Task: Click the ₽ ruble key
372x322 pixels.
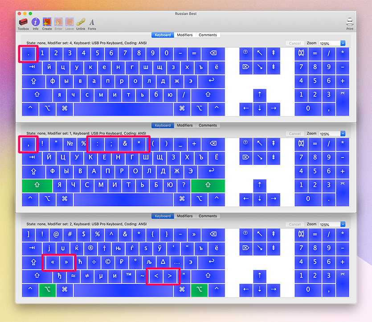Action: click(122, 263)
